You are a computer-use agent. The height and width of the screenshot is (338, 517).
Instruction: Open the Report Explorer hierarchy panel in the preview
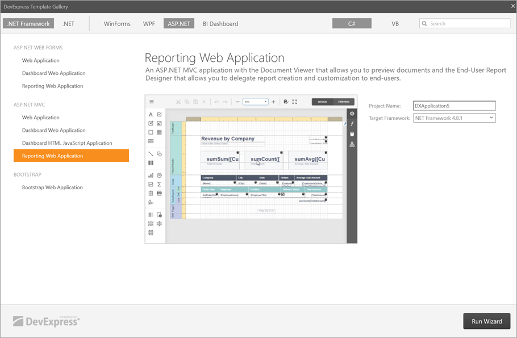point(352,144)
